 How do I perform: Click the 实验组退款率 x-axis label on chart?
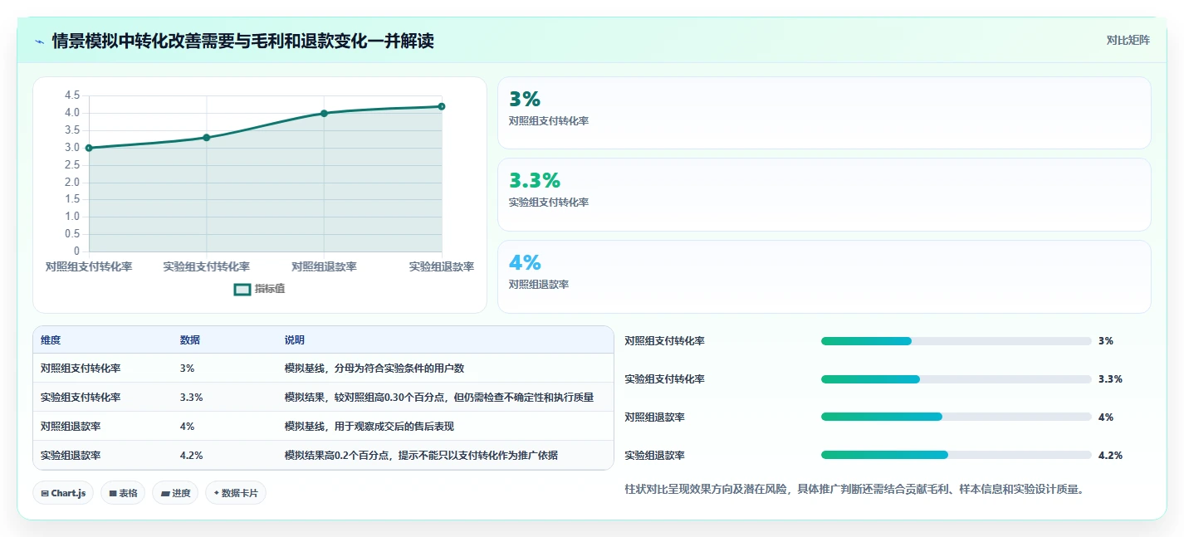[442, 266]
